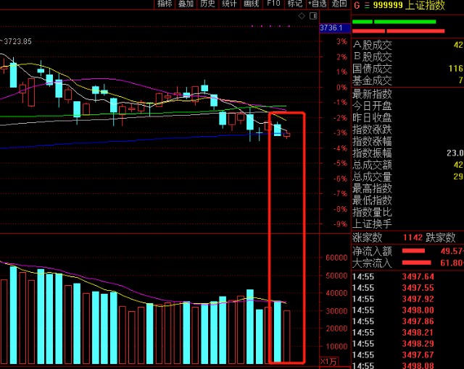
Task: Open the 统计 statistics toolbar item
Action: click(x=229, y=4)
